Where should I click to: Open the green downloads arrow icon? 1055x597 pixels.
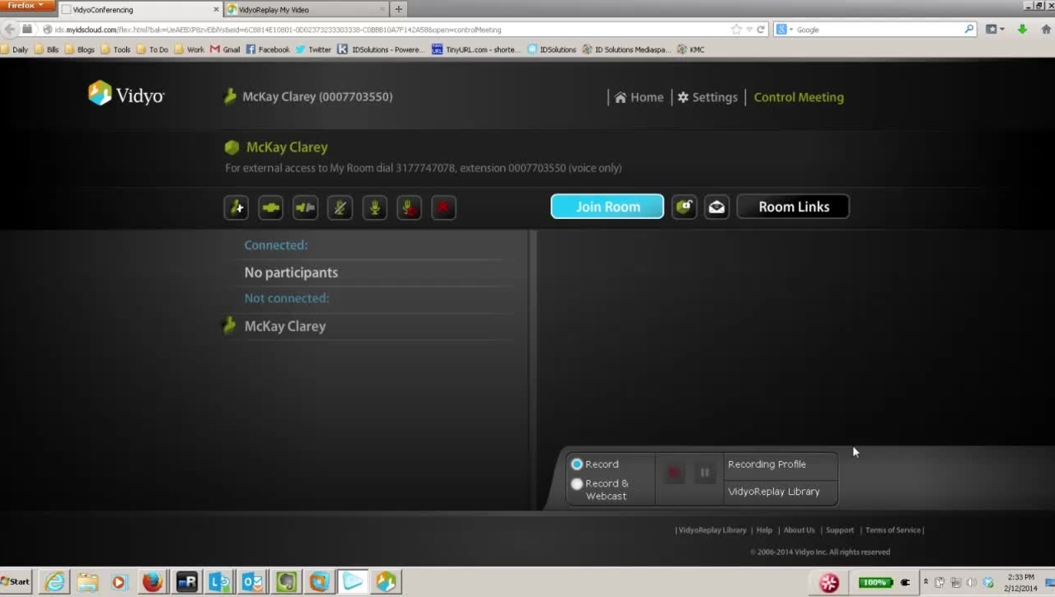coord(1022,30)
